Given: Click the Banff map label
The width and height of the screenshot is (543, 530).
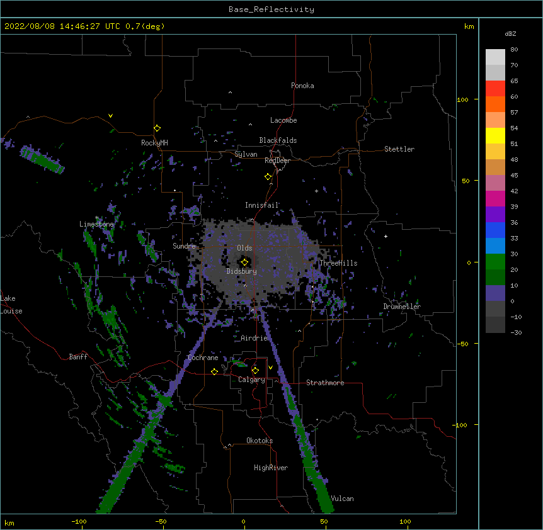Looking at the screenshot, I should tap(78, 357).
